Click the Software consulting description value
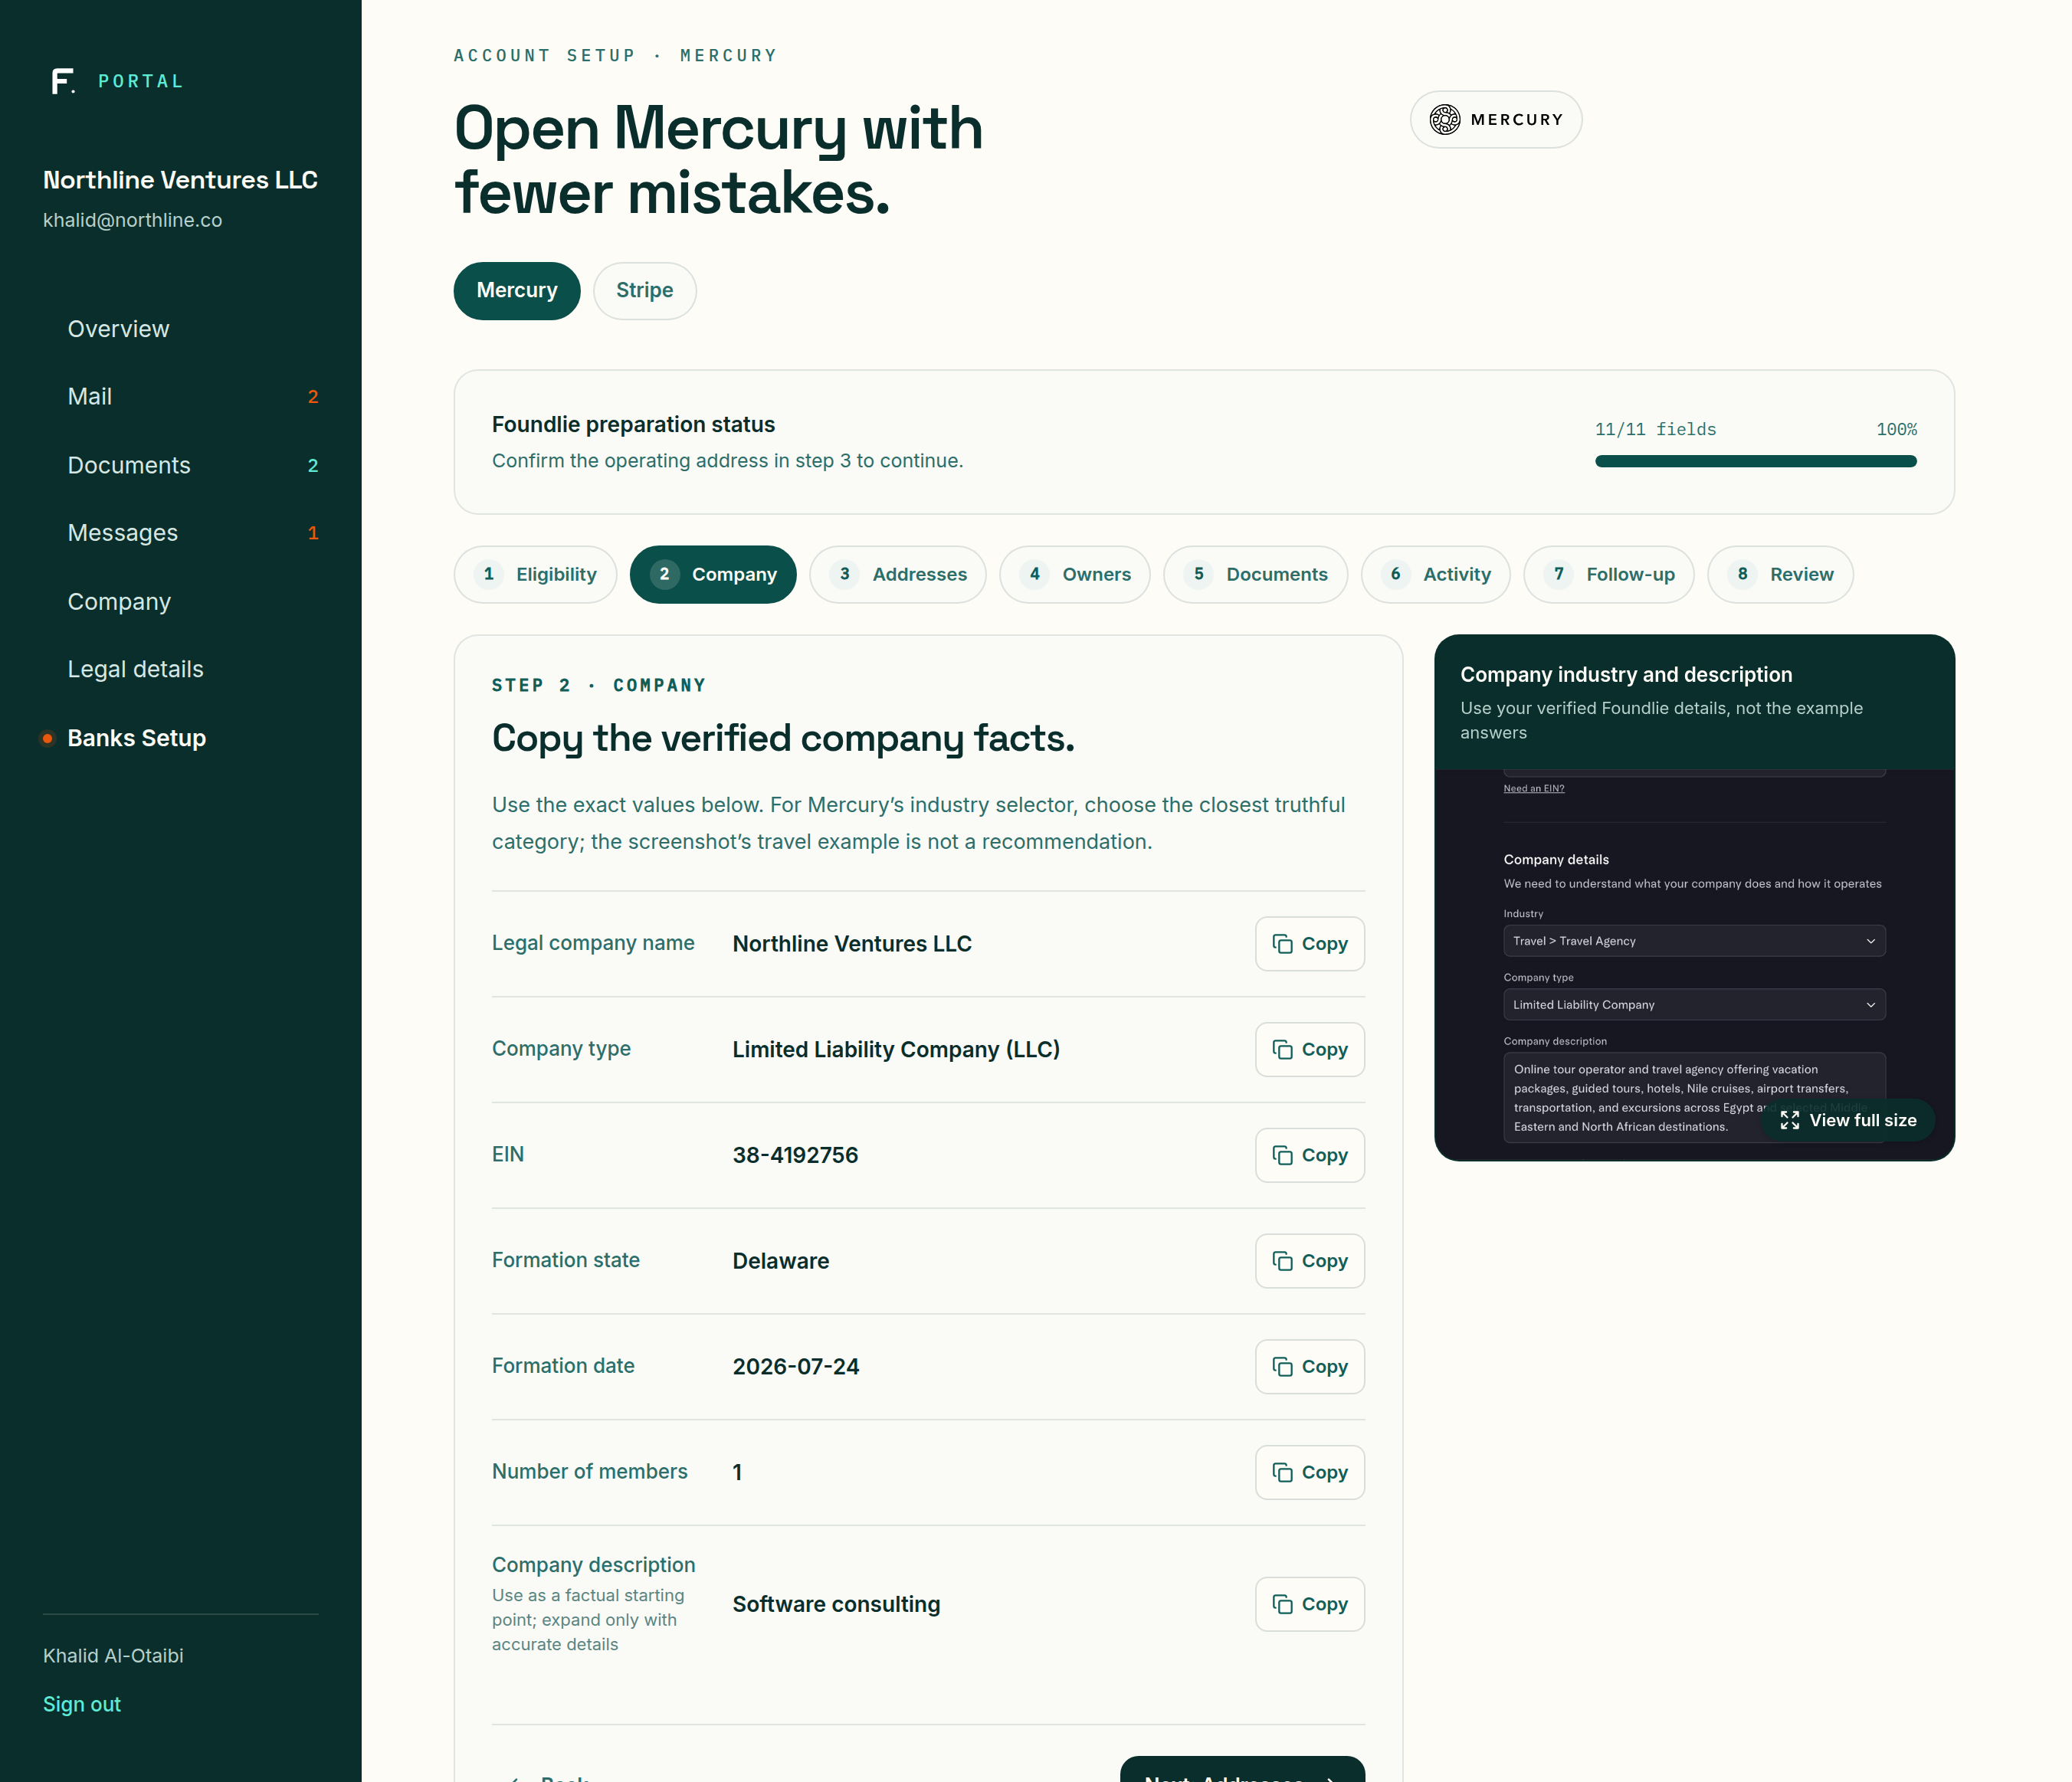The height and width of the screenshot is (1782, 2072). point(836,1604)
